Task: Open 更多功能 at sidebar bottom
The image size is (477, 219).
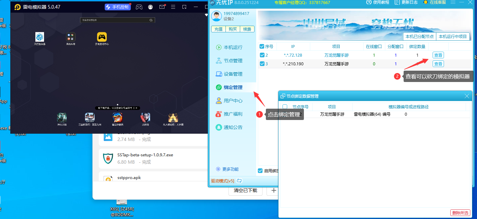Action: click(x=227, y=169)
